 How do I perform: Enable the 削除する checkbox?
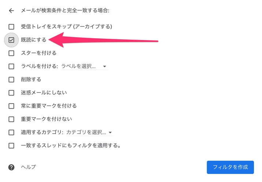coord(11,80)
